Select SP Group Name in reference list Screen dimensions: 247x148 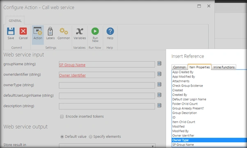point(183,145)
